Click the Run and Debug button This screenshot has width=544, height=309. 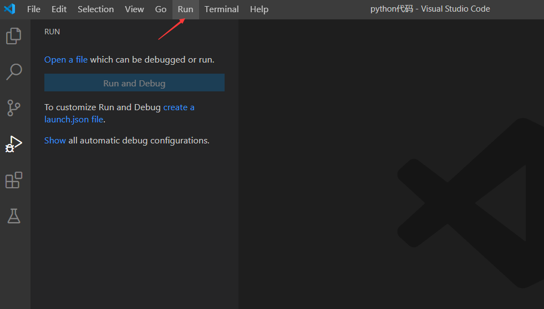click(134, 83)
